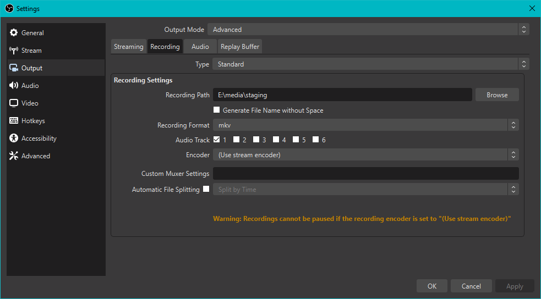This screenshot has height=299, width=541.
Task: Click the Accessibility person icon
Action: point(14,139)
